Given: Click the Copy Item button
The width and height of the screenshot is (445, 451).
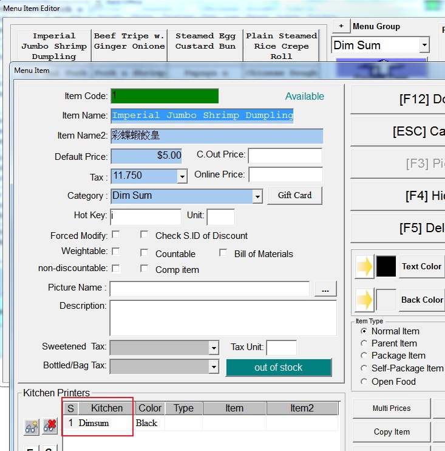Looking at the screenshot, I should coord(392,432).
